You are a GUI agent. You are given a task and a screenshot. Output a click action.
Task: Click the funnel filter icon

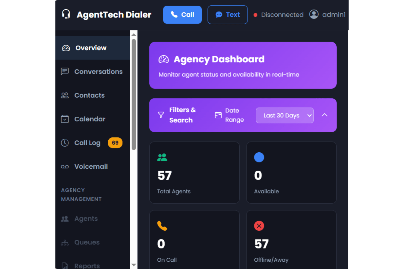coord(161,115)
